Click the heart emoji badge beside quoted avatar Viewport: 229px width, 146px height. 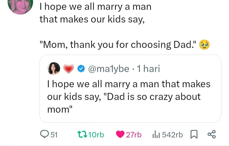68,69
